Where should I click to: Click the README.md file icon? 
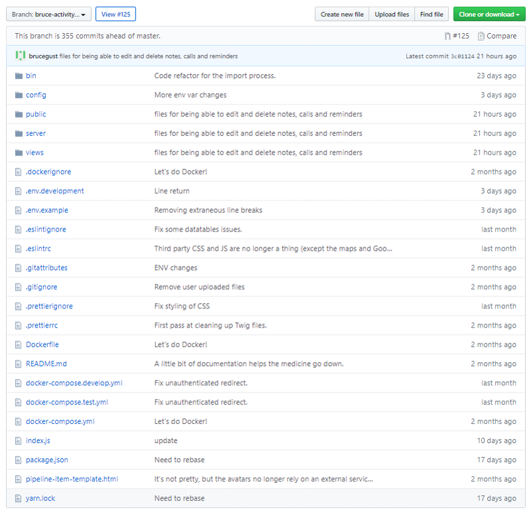19,364
